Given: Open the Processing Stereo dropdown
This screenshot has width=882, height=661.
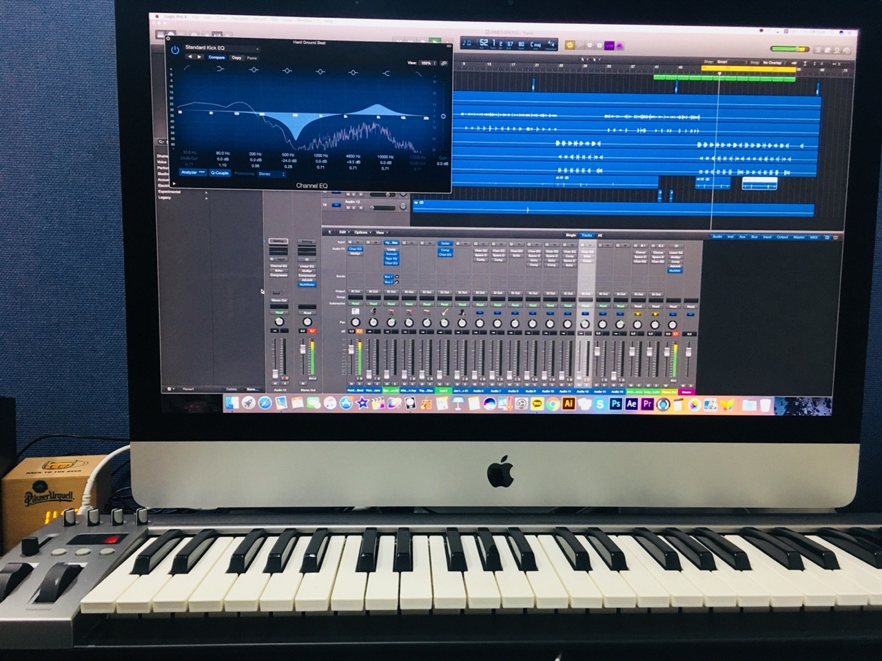Looking at the screenshot, I should click(271, 174).
